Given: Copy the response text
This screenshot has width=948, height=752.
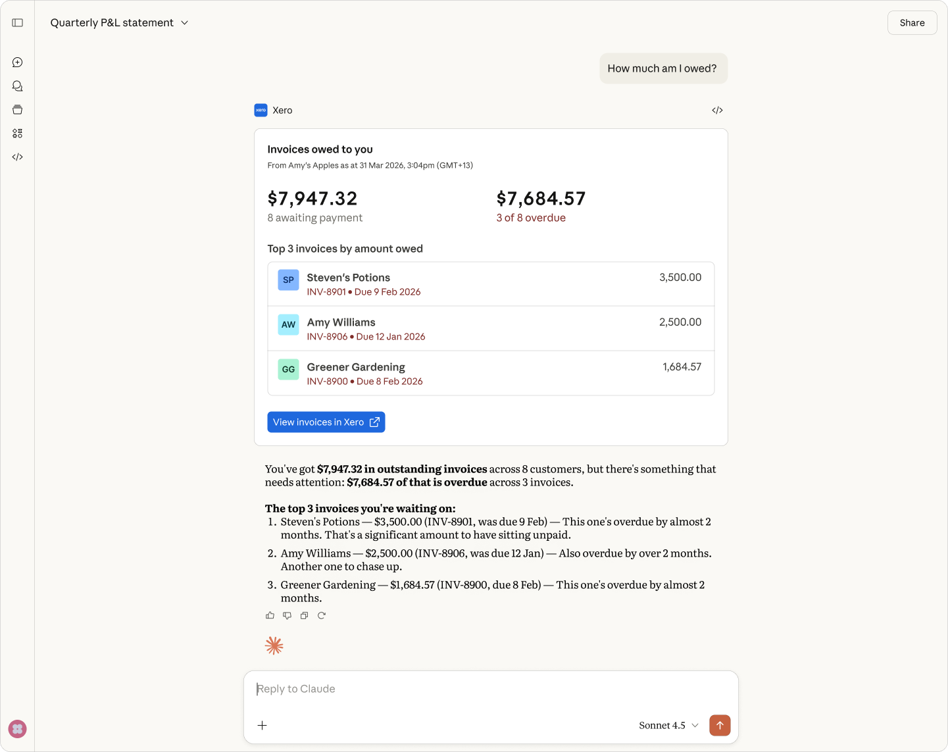Looking at the screenshot, I should (x=304, y=616).
